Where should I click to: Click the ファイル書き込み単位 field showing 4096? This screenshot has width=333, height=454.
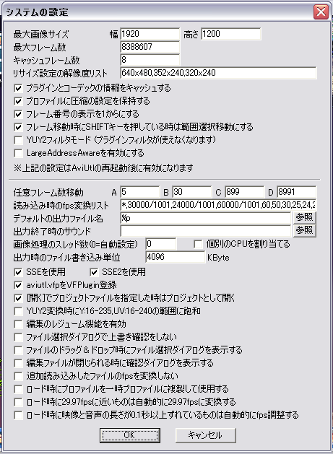tap(175, 257)
